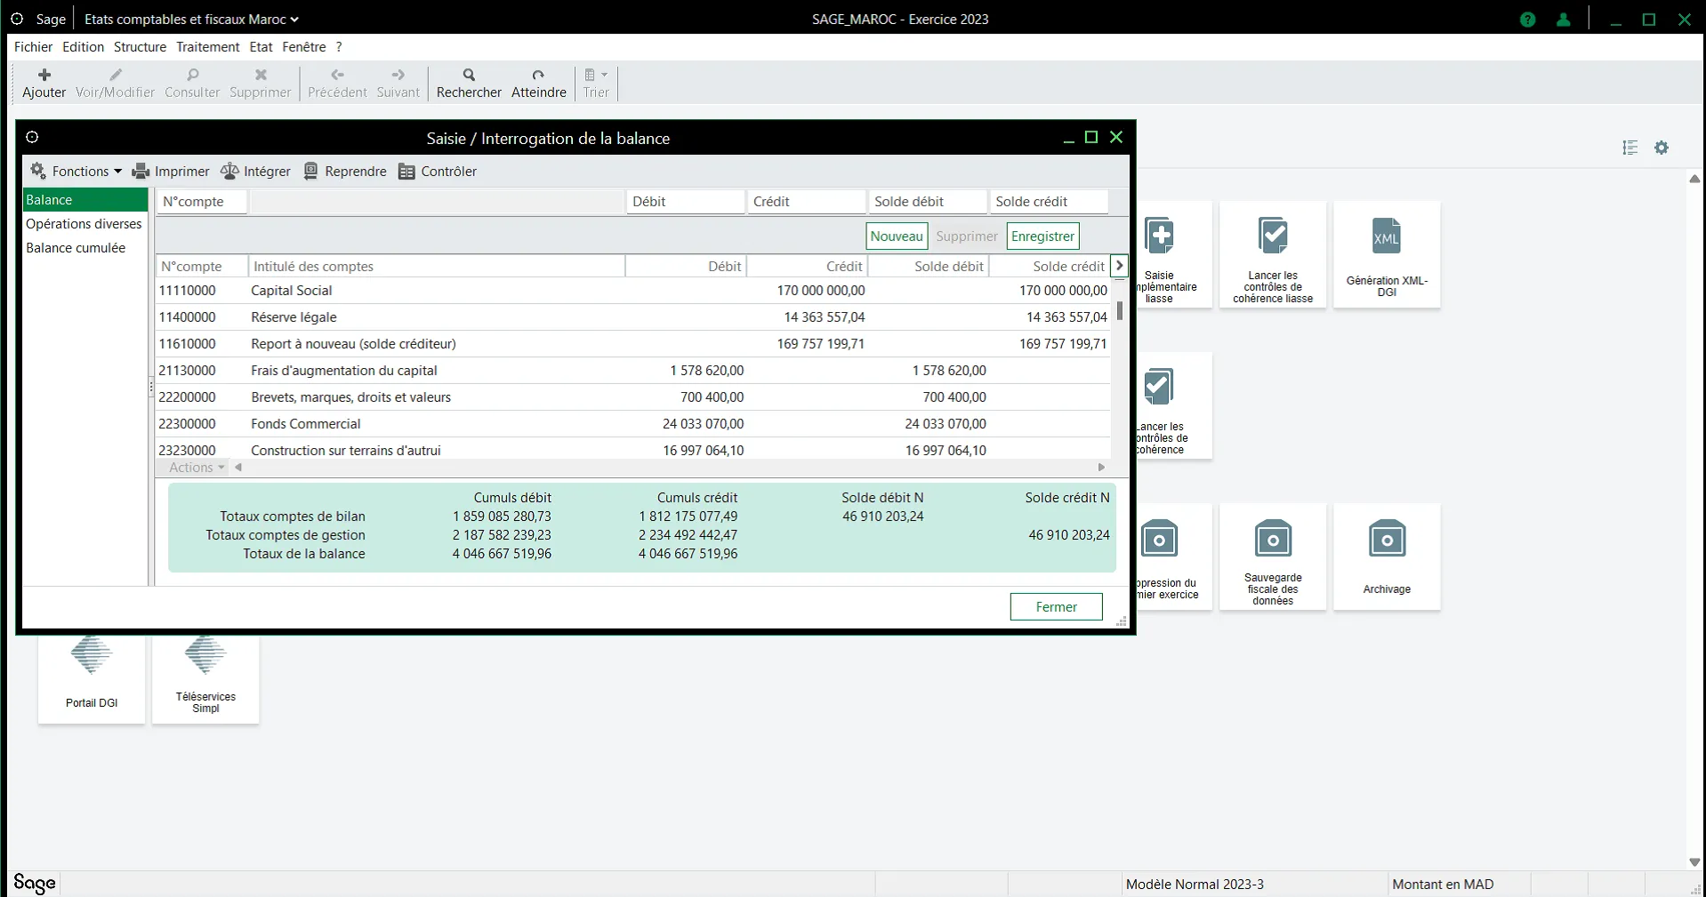Toggle the list view icon
This screenshot has width=1706, height=897.
(1630, 148)
